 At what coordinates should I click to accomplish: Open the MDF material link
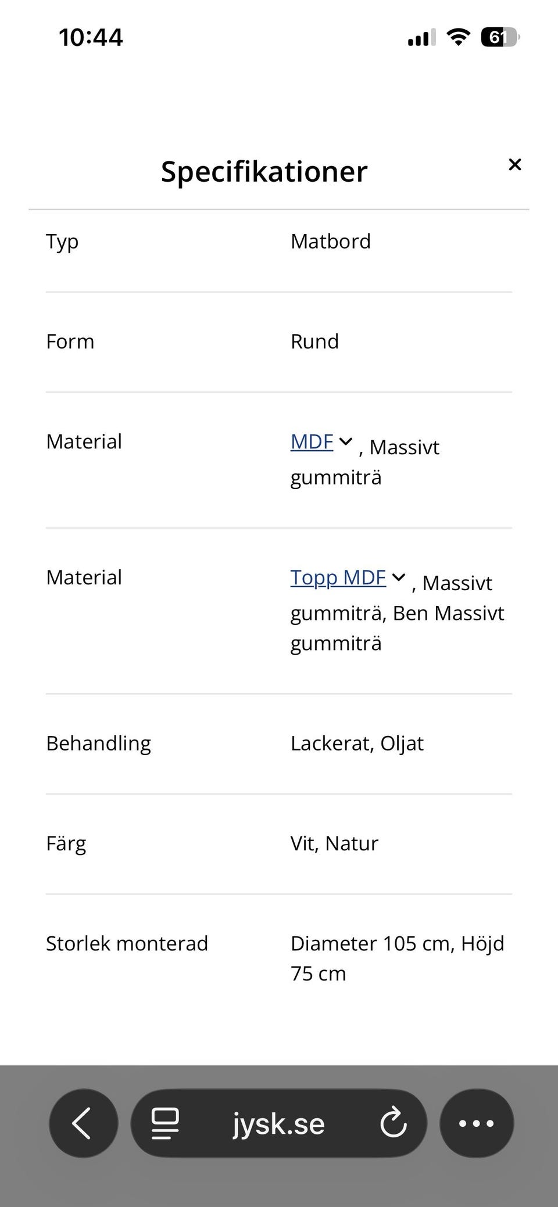tap(312, 442)
